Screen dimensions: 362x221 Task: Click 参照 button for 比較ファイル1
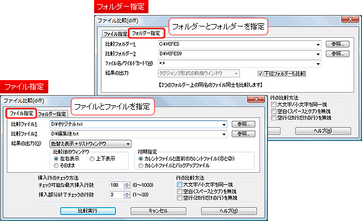coord(243,124)
